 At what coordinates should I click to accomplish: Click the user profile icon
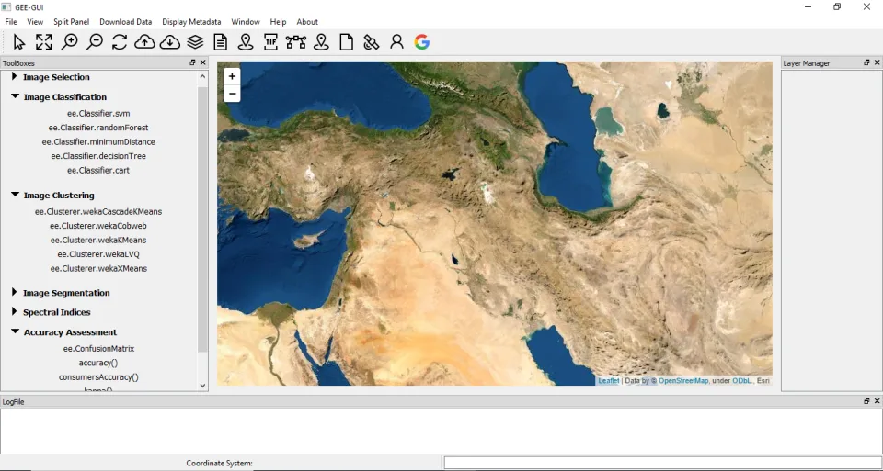397,42
